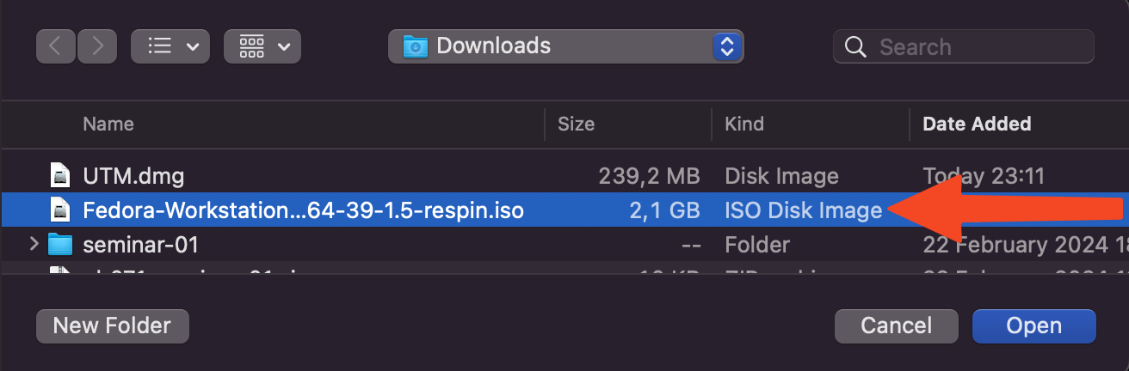1129x371 pixels.
Task: Select the partially visible ZIP archive row
Action: [564, 270]
